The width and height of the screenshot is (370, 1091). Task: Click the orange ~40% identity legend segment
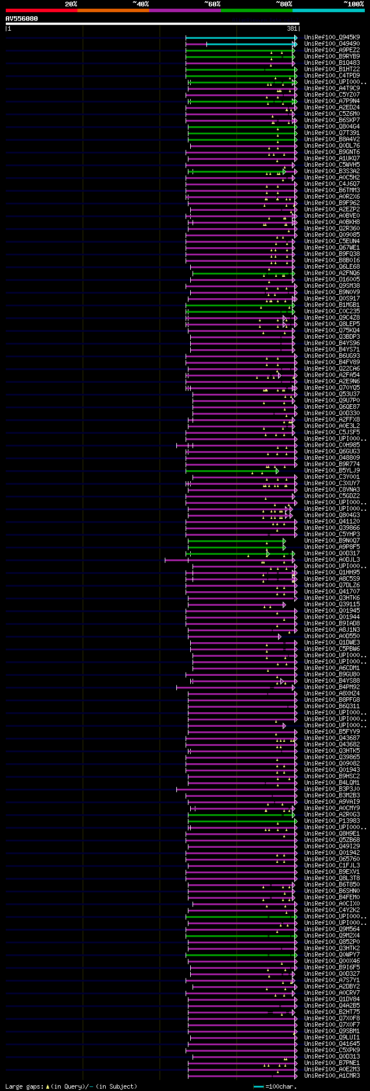tap(113, 10)
